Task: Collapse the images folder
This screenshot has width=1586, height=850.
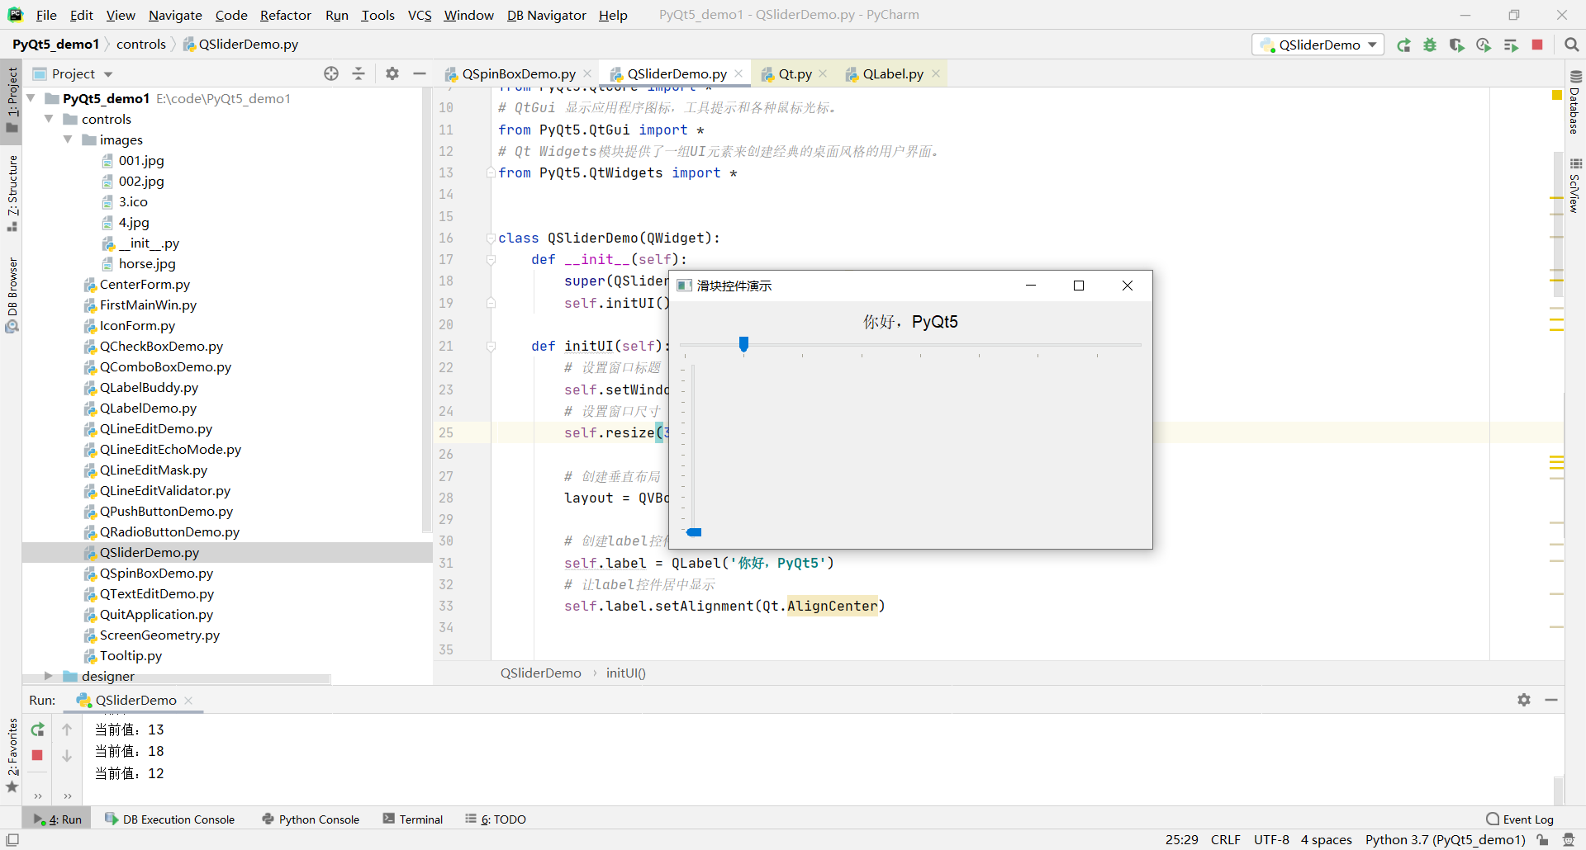Action: (x=68, y=139)
